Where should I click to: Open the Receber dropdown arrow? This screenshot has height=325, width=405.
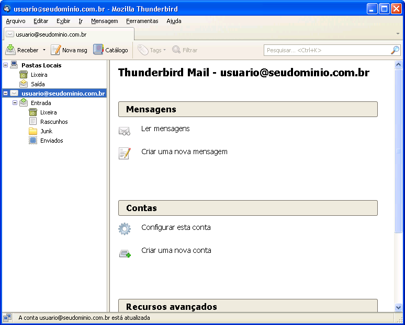tap(44, 50)
